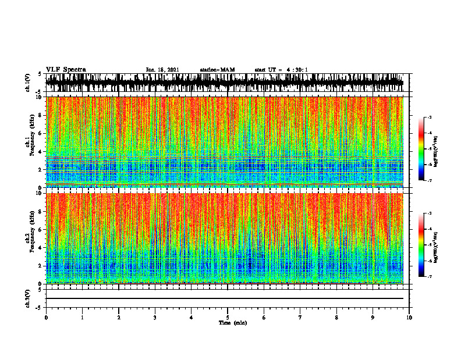This screenshot has height=356, width=461.
Task: Click time axis tick label "1"
Action: click(82, 318)
